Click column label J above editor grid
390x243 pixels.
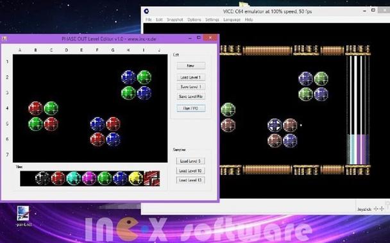point(159,50)
